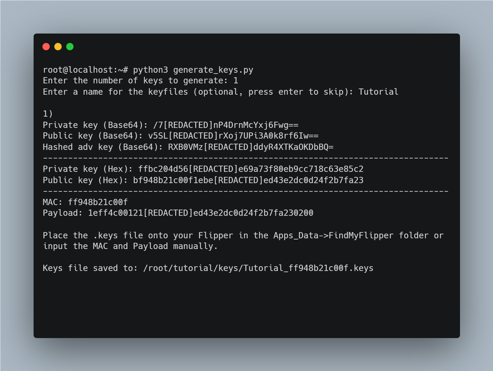Click the Payload hex string

201,213
